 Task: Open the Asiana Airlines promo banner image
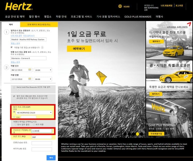point(169,40)
